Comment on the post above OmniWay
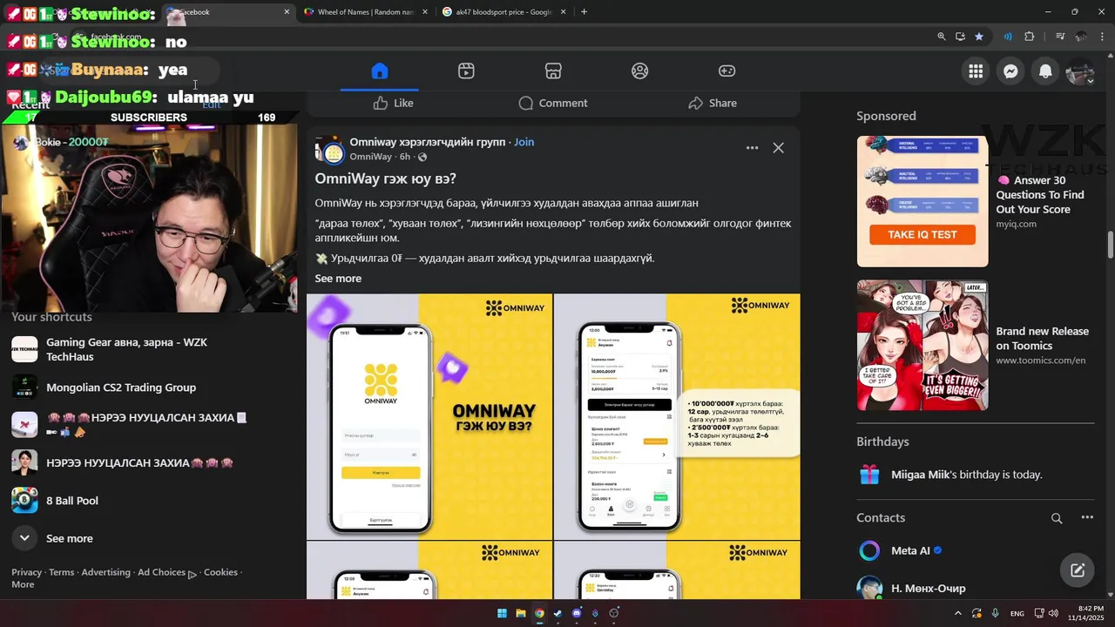1115x627 pixels. 553,103
